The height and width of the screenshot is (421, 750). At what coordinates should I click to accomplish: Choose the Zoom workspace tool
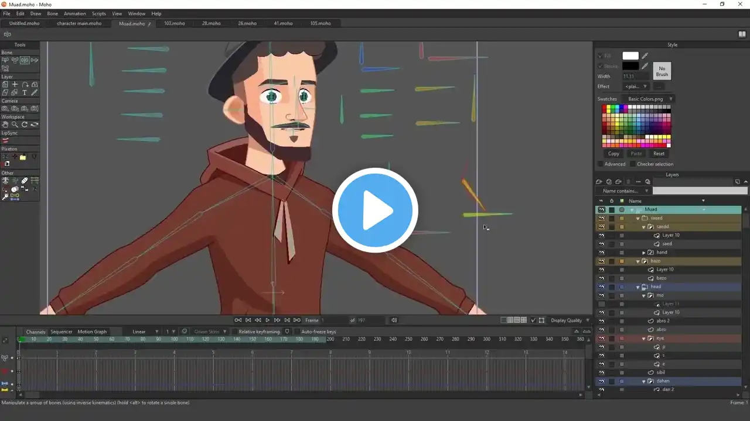[15, 125]
